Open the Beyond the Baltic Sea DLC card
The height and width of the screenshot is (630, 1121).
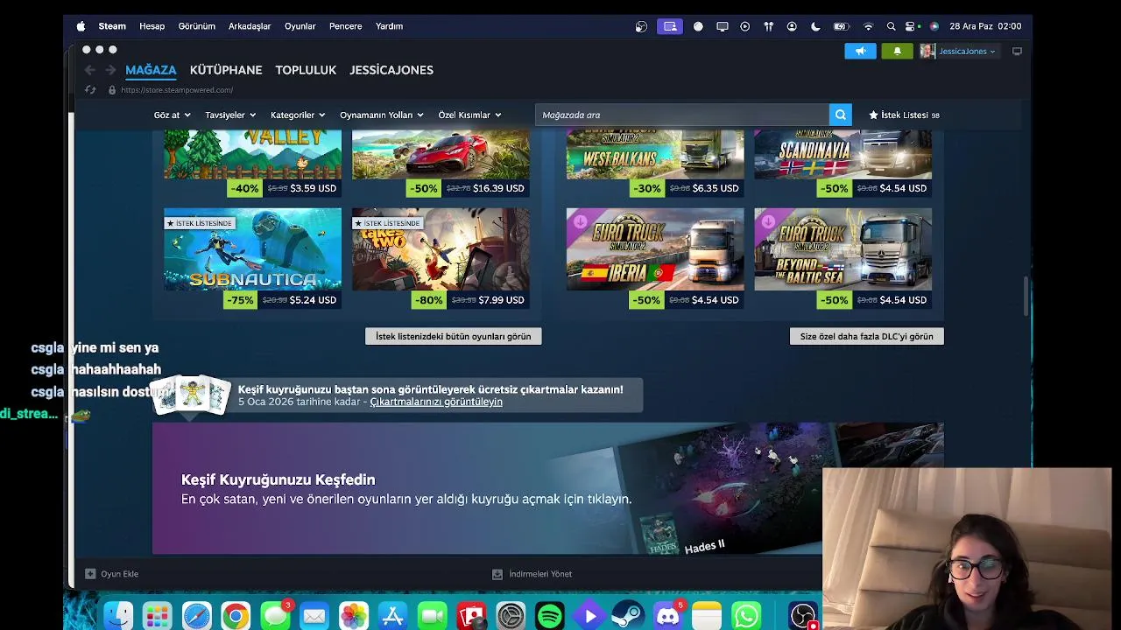pyautogui.click(x=843, y=259)
